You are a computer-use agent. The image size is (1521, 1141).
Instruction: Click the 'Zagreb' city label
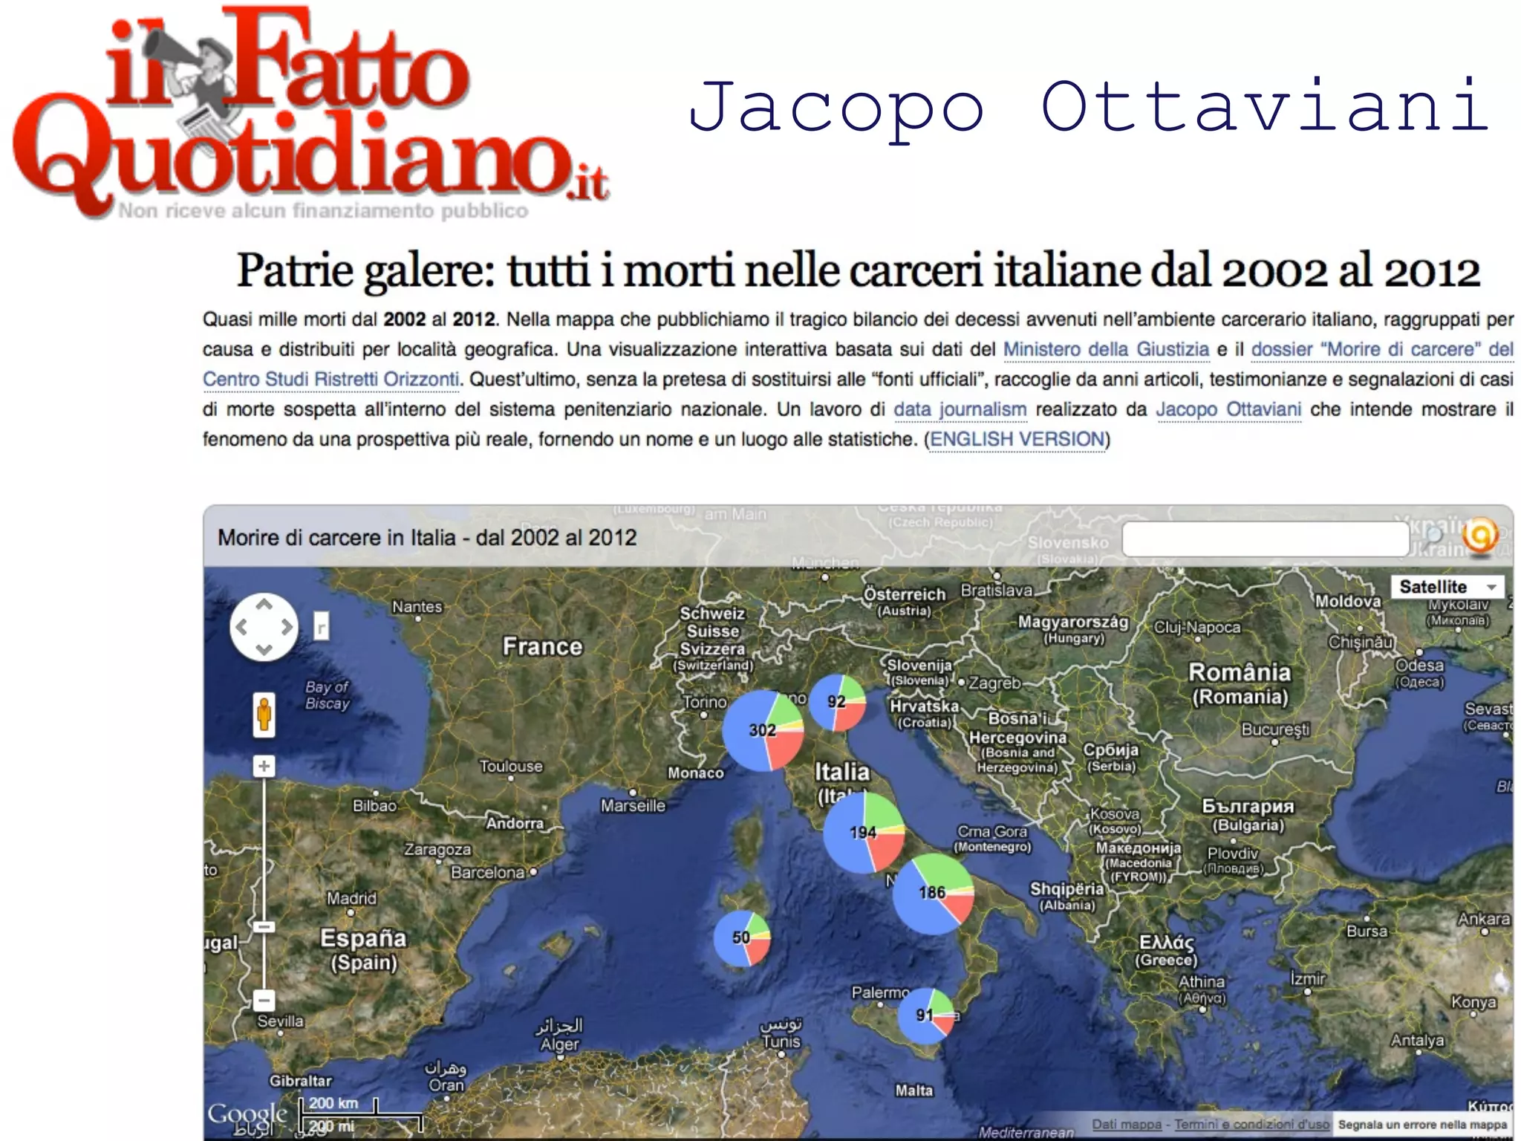tap(994, 683)
